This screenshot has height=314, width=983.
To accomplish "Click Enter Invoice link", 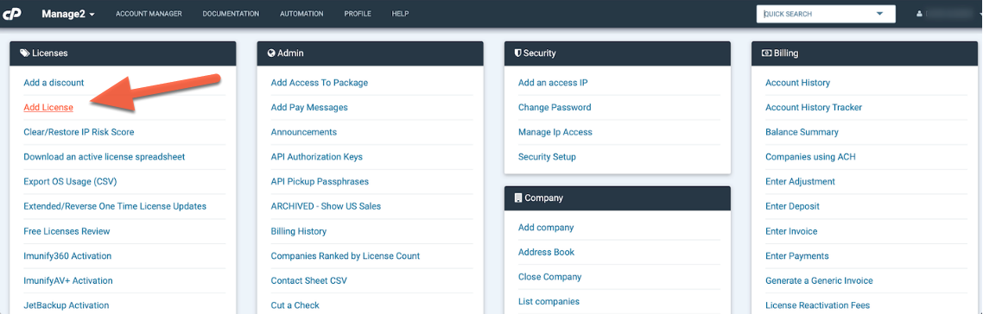I will click(x=792, y=231).
